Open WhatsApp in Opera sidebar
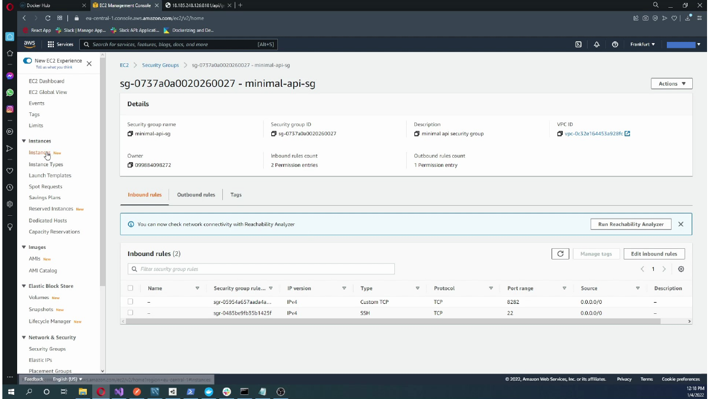 [x=9, y=93]
